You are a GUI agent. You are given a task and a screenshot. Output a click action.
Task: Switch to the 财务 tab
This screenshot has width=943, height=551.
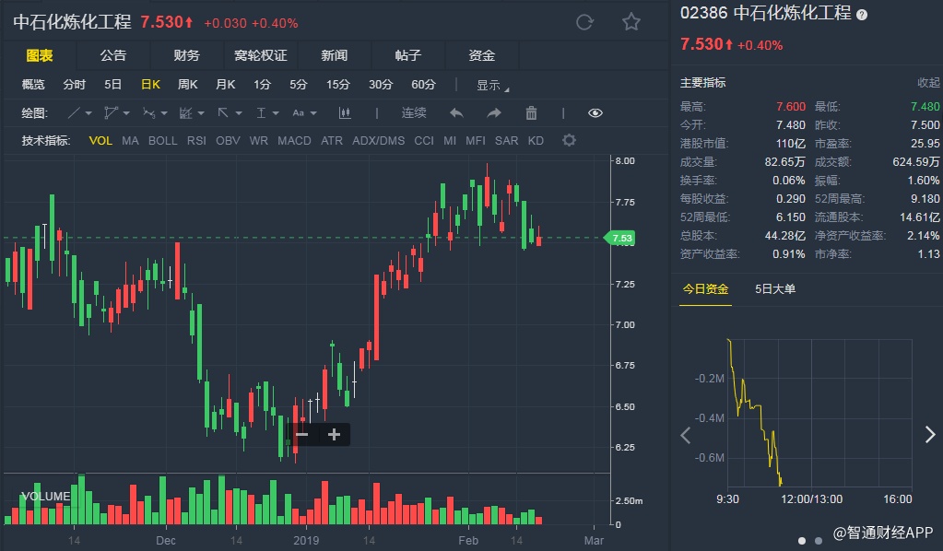[186, 55]
